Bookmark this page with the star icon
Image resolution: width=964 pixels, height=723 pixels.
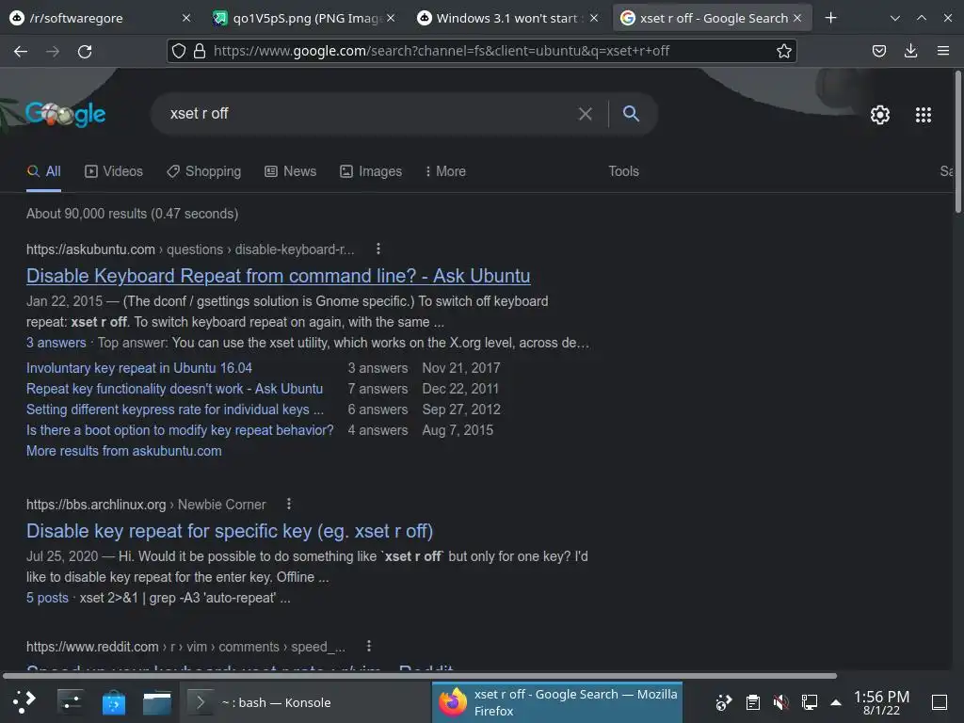pyautogui.click(x=784, y=51)
